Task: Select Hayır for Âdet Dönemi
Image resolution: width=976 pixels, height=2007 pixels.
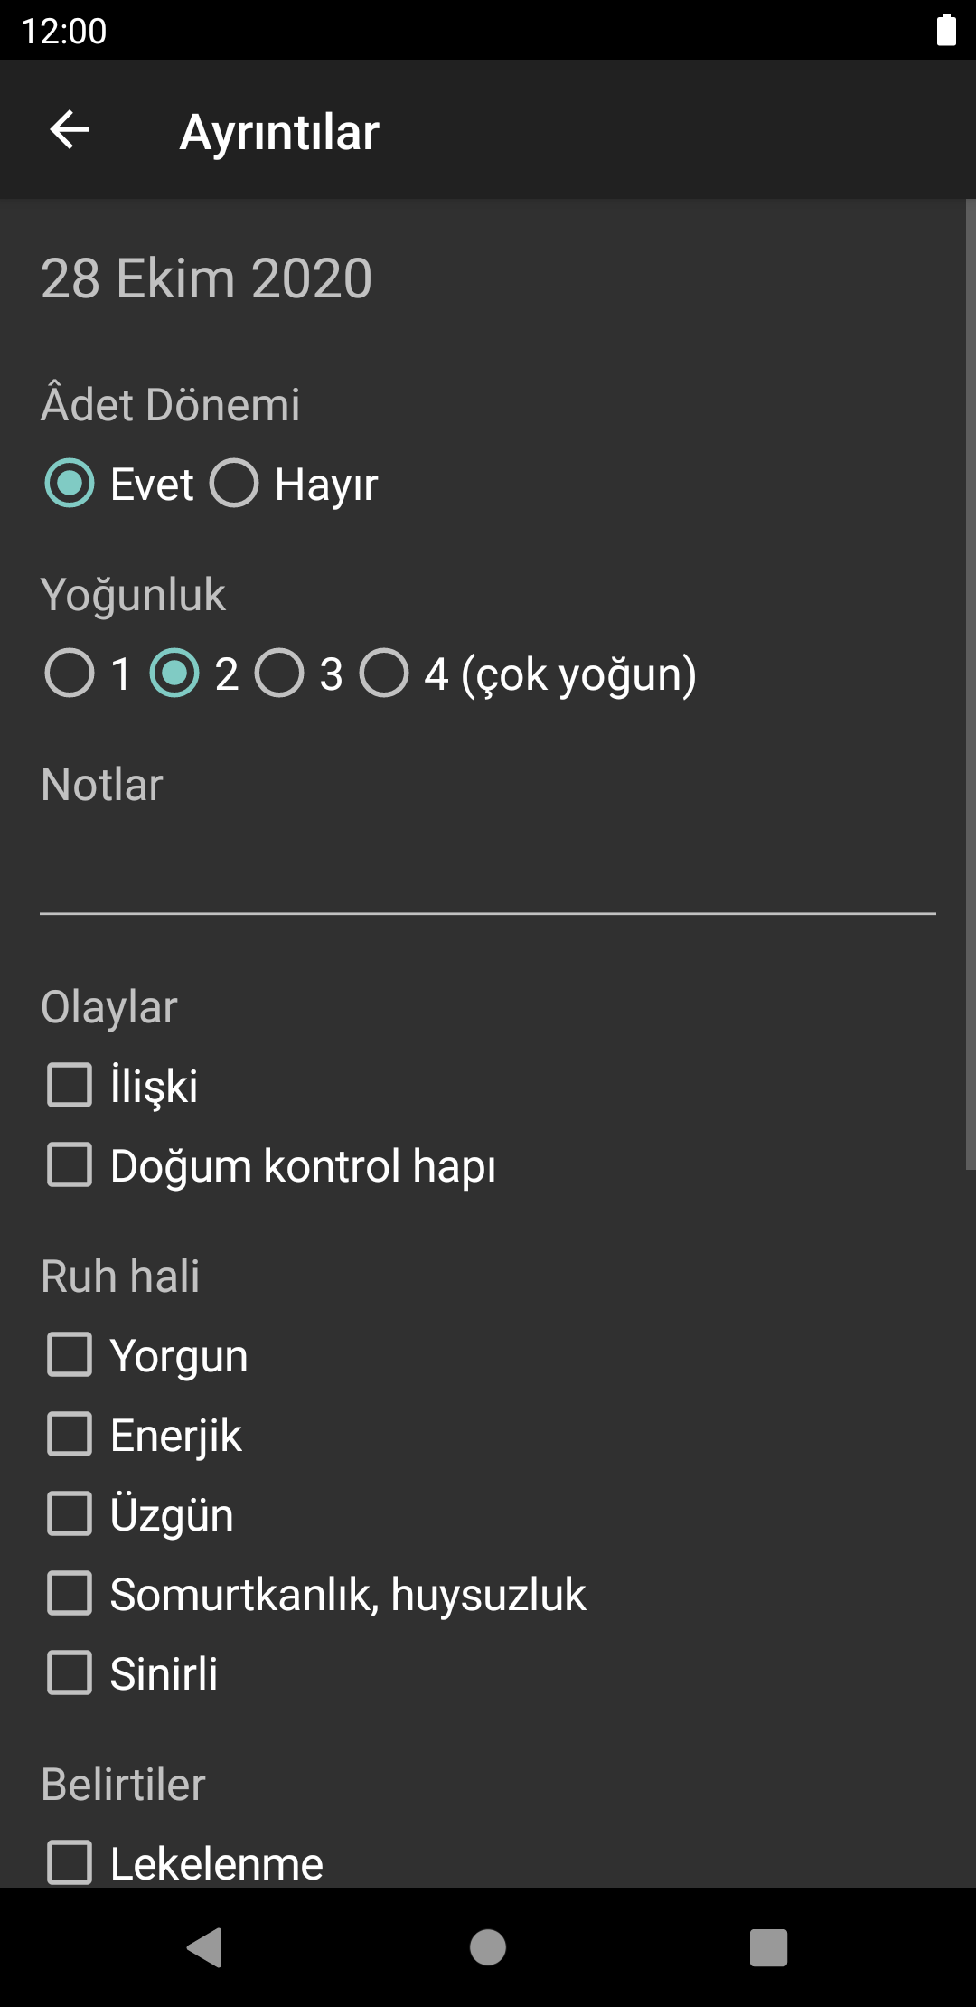Action: coord(235,484)
